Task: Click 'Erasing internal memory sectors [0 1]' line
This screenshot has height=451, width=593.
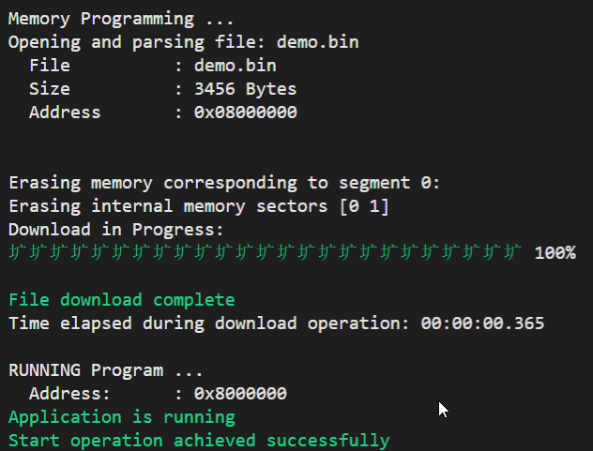Action: (199, 207)
